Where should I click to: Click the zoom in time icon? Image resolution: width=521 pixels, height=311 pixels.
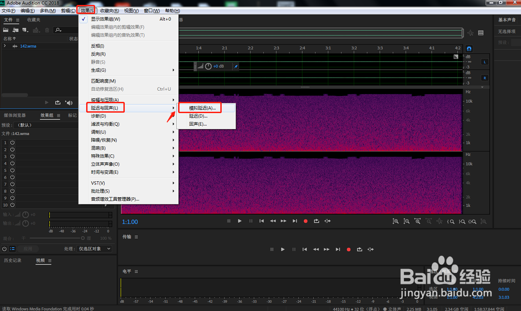click(417, 221)
